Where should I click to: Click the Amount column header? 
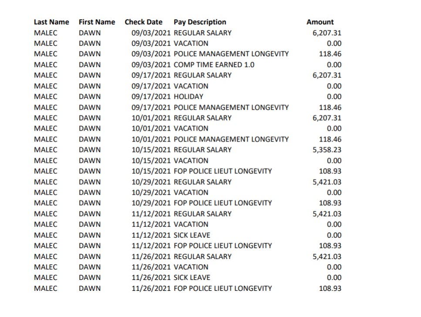tap(320, 22)
